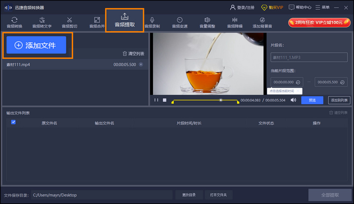This screenshot has width=354, height=204.
Task: Remove 素材111.mp4 with its x icon
Action: pos(141,65)
